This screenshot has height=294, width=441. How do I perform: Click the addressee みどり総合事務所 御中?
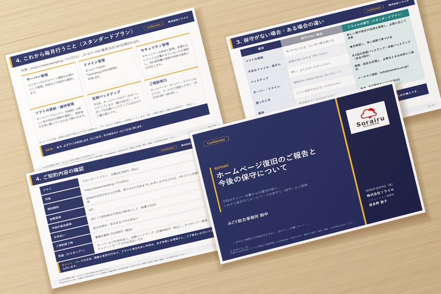(x=248, y=218)
